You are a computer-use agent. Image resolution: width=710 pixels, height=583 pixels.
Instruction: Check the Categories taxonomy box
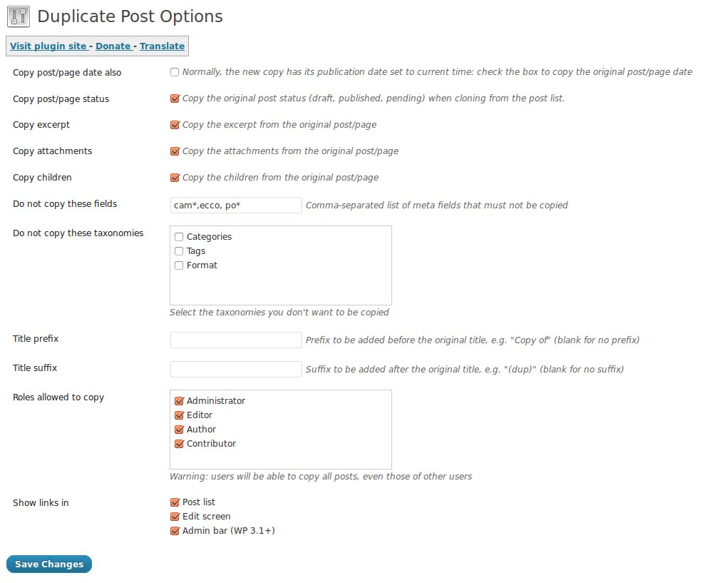[179, 237]
